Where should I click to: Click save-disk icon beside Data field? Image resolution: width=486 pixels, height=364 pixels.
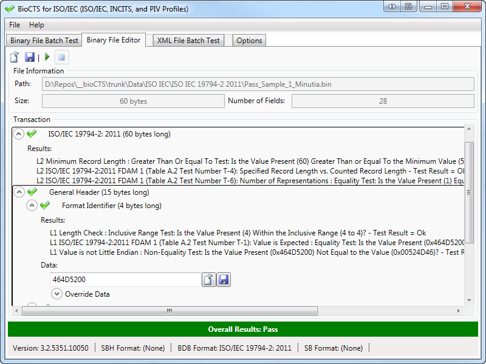224,280
